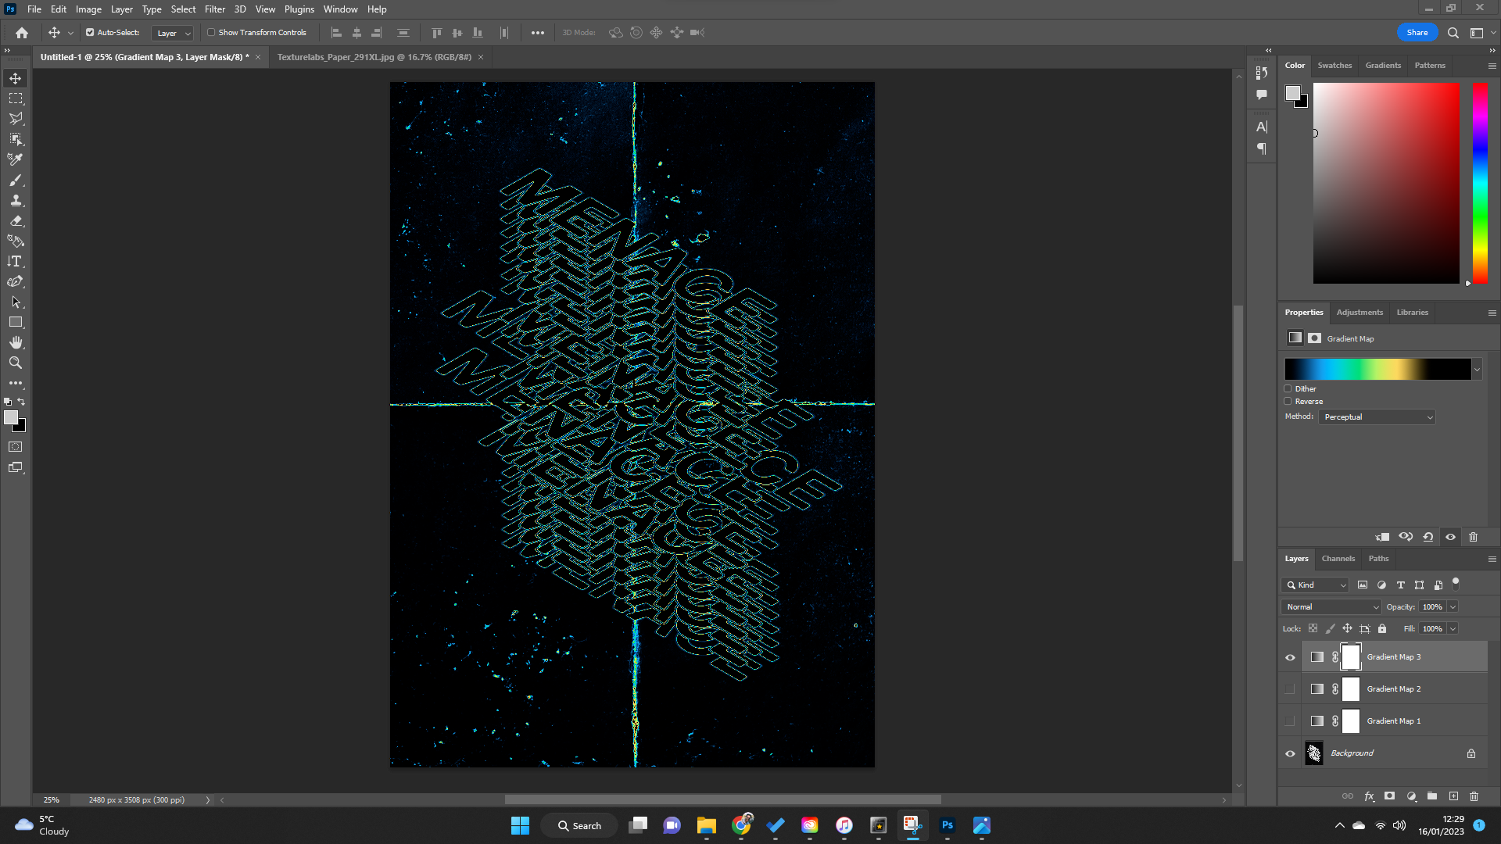Click the Delete layer trash button
The height and width of the screenshot is (844, 1501).
coord(1474,796)
